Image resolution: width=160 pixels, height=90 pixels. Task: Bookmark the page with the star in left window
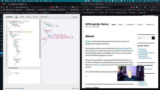point(48,7)
